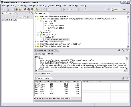Click the yellow pencil Search icon
This screenshot has height=107, width=131.
pyautogui.click(x=44, y=9)
